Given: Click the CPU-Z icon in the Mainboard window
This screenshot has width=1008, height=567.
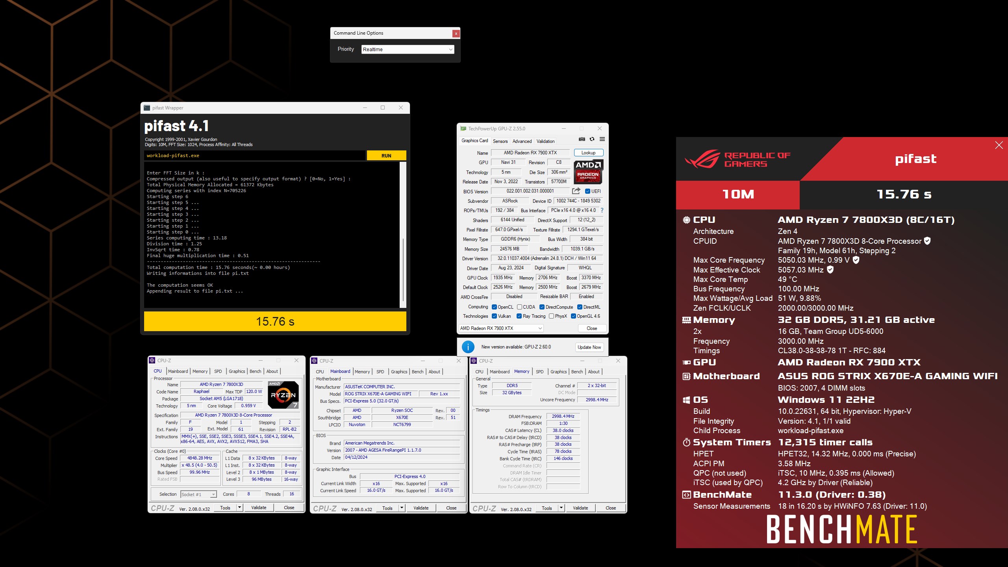Looking at the screenshot, I should coord(314,361).
